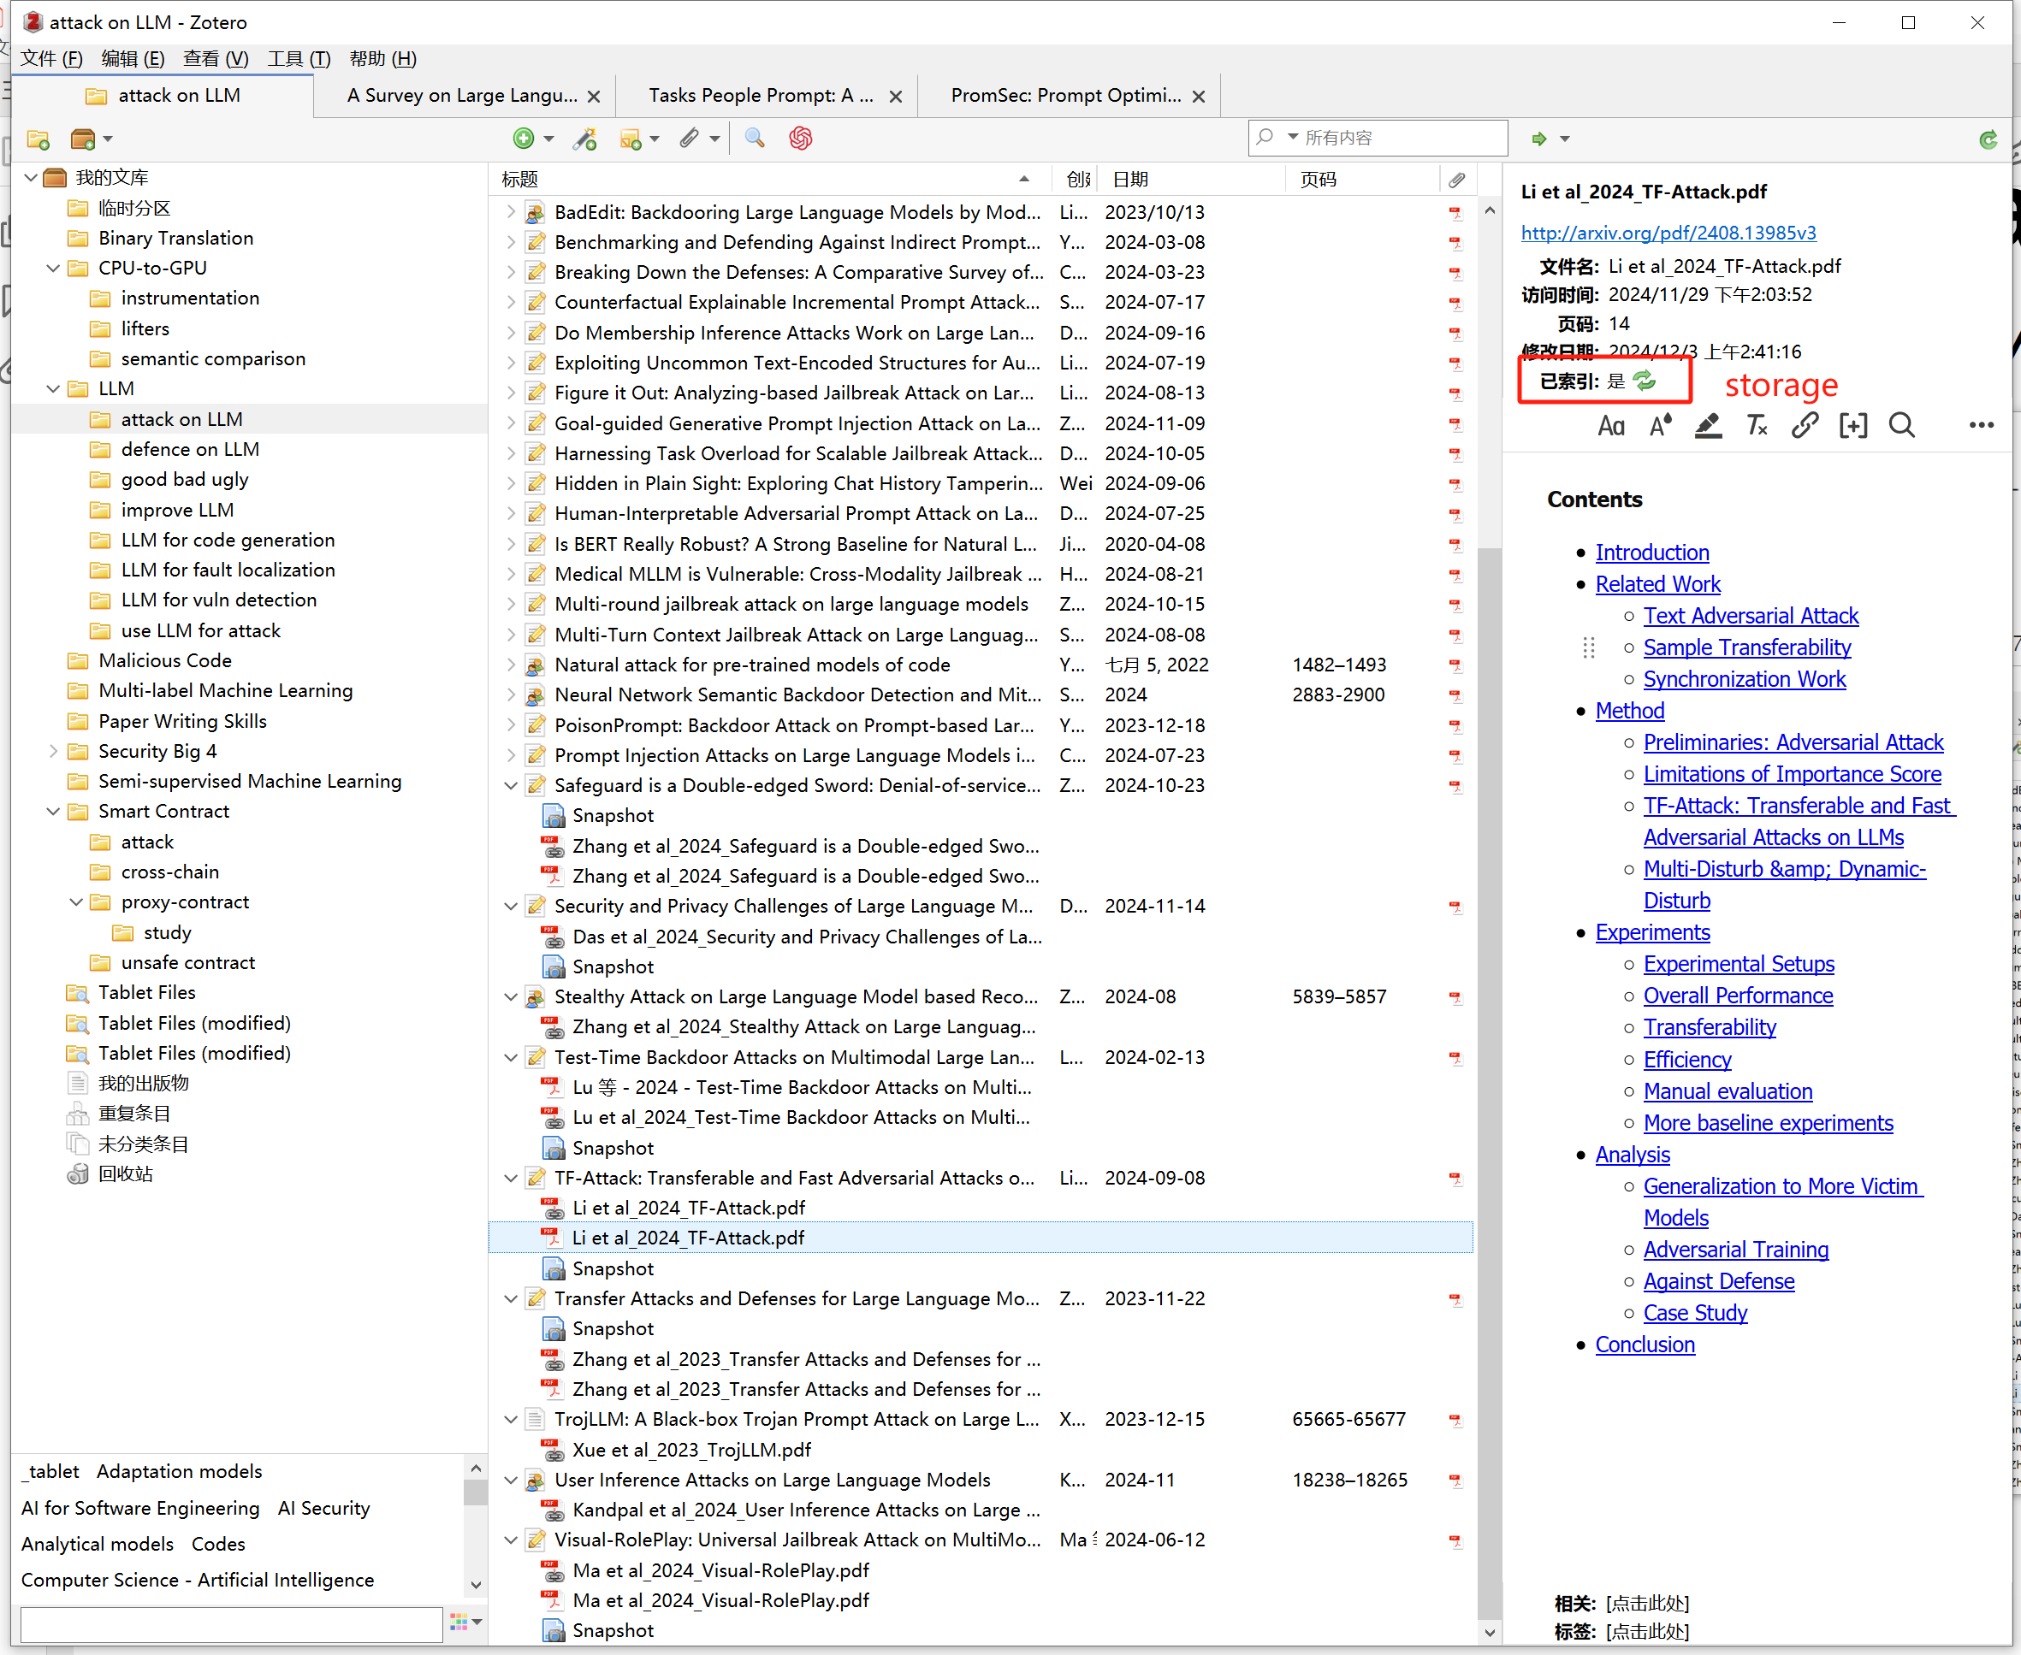Click the red ChatGPT plugin icon

800,139
